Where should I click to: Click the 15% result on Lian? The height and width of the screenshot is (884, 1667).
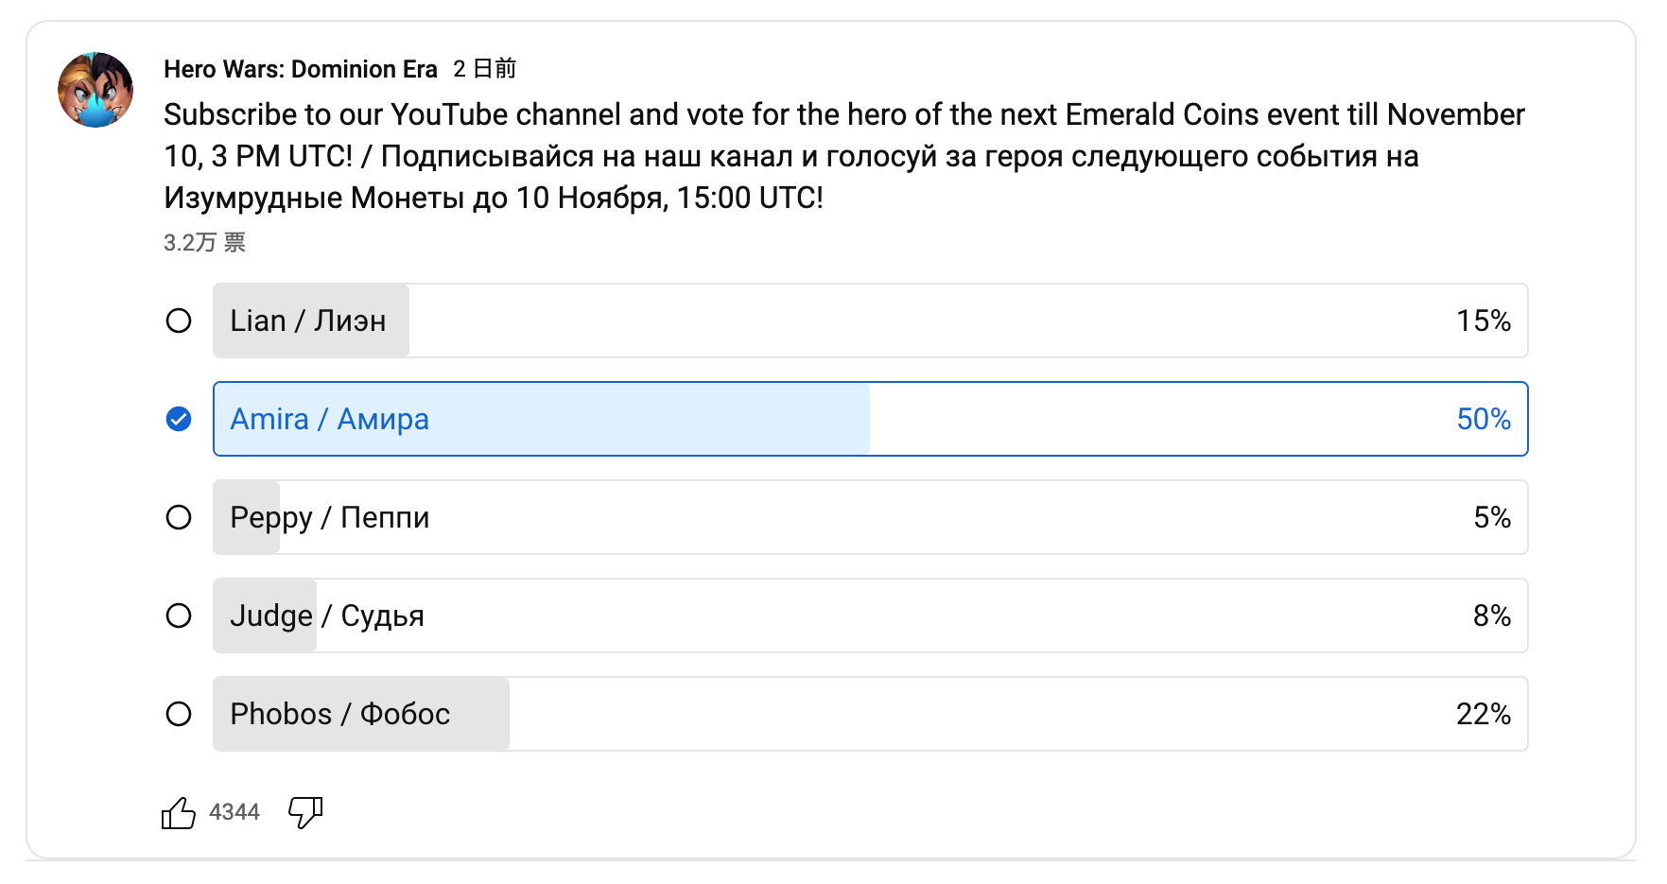point(1484,321)
